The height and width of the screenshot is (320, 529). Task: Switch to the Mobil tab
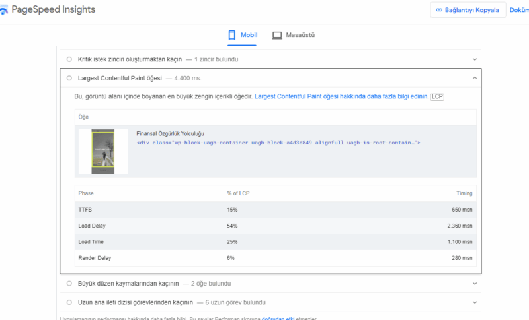(x=242, y=35)
